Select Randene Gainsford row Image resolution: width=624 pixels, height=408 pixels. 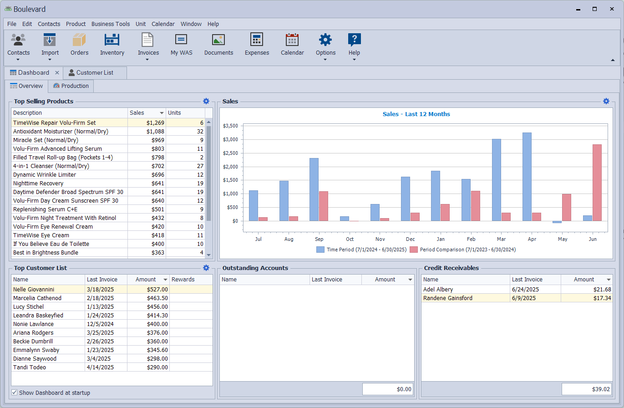[x=517, y=298]
